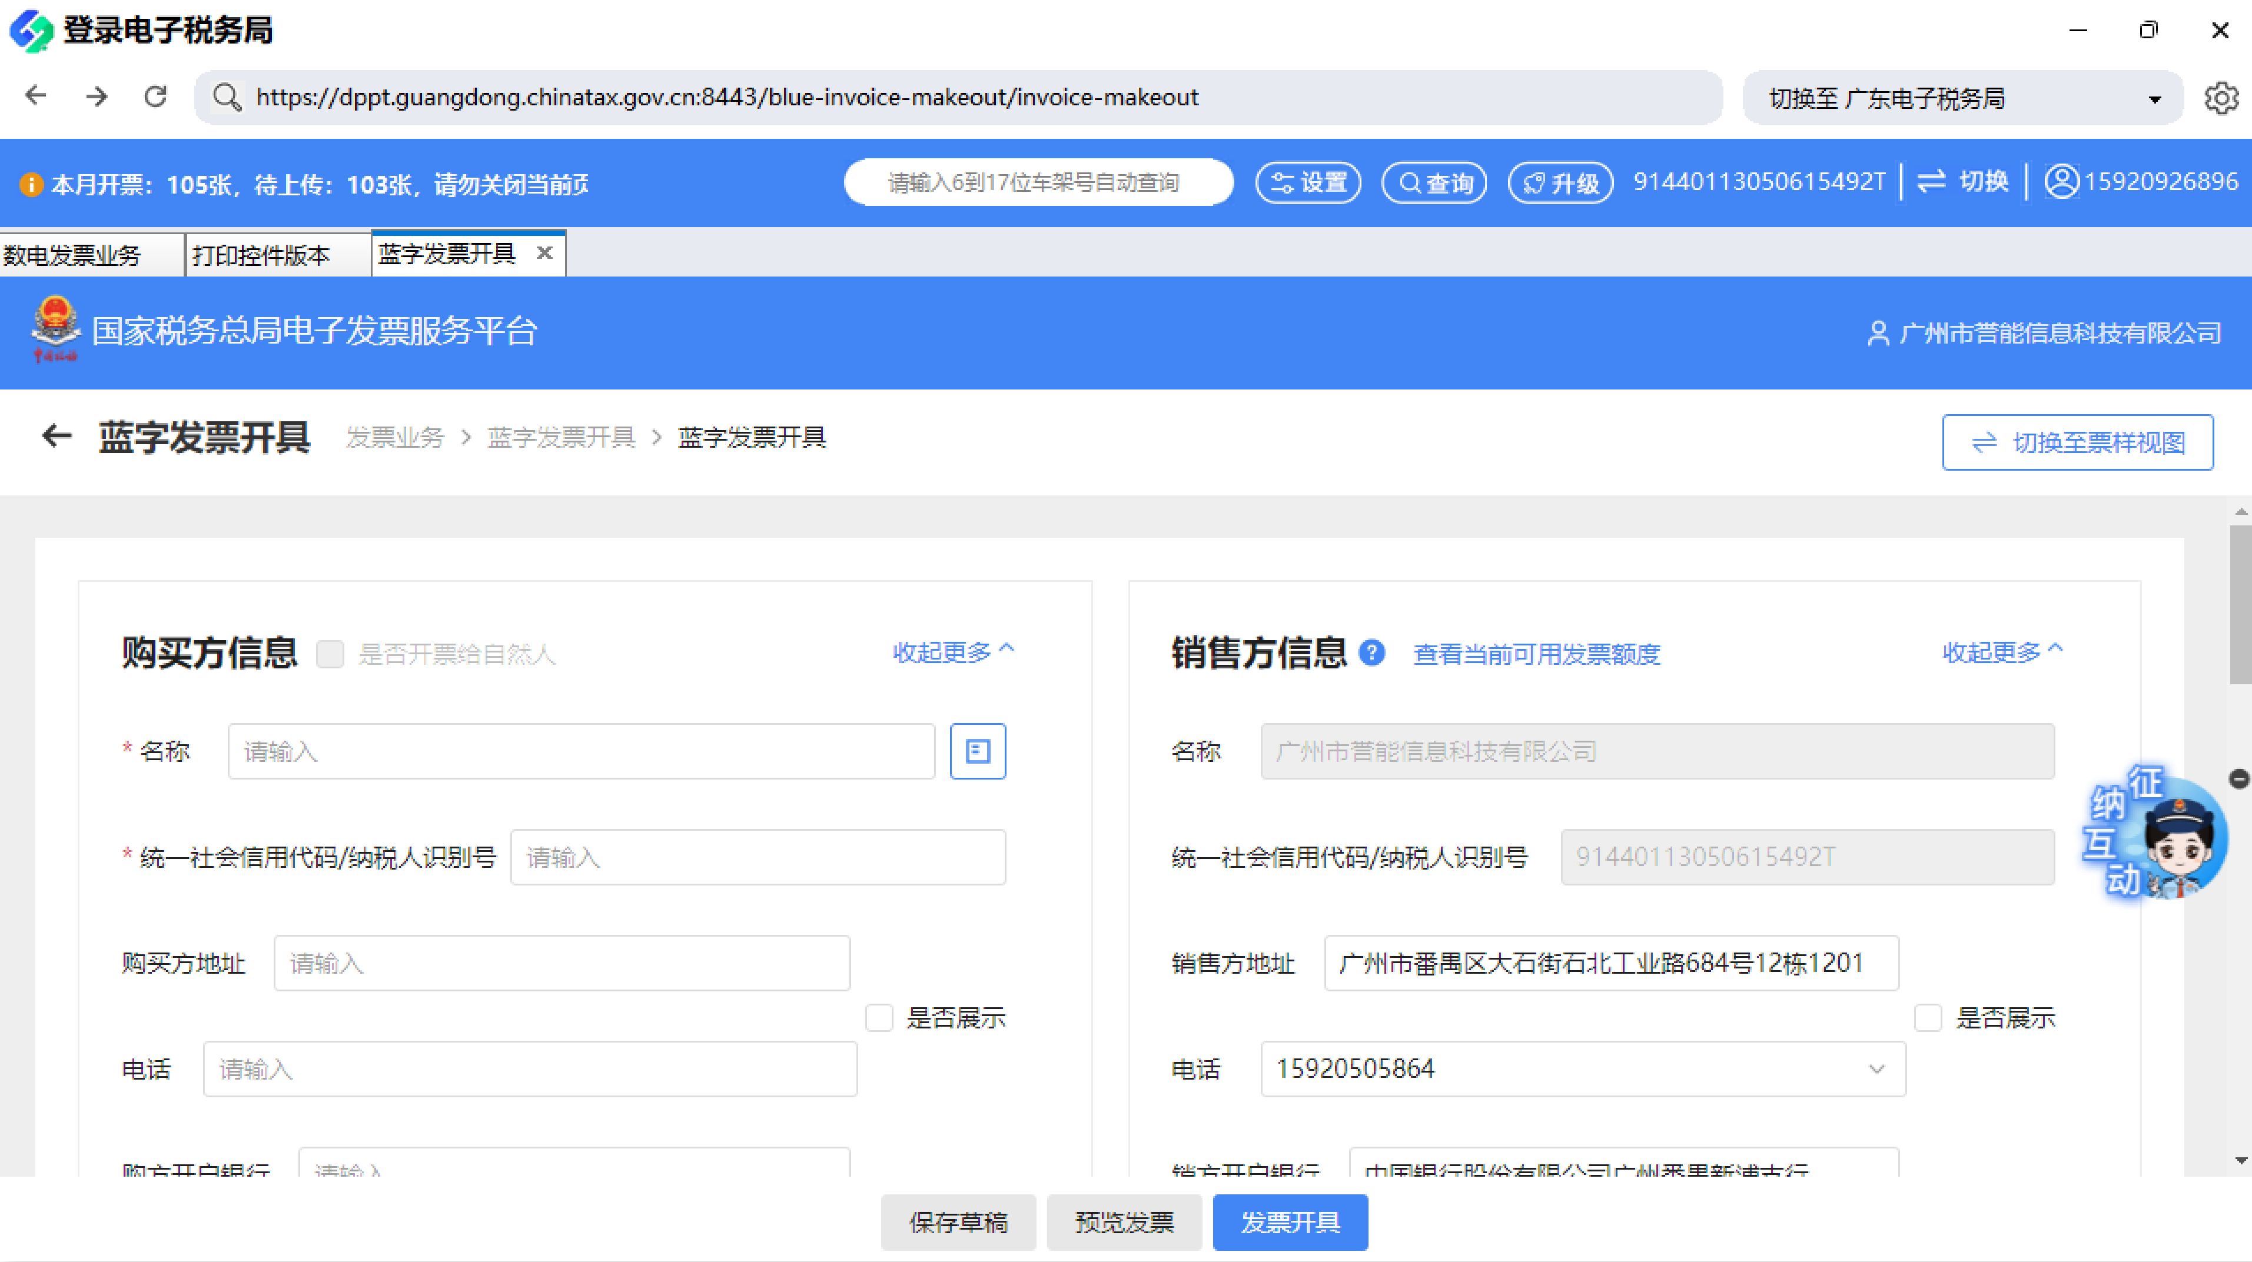Open the seller 电话 dropdown

pos(1582,1068)
